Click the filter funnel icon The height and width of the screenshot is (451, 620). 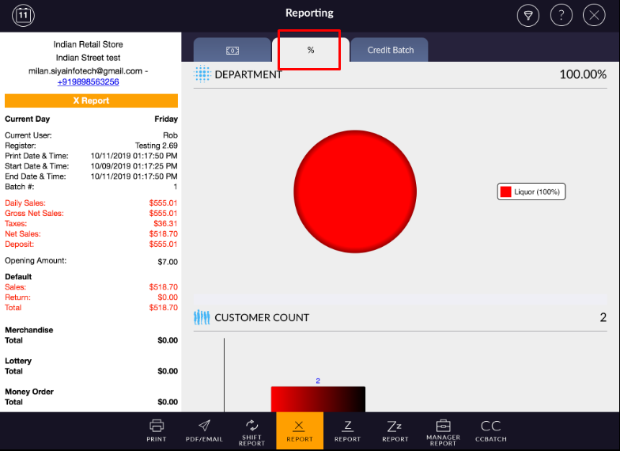[x=527, y=15]
